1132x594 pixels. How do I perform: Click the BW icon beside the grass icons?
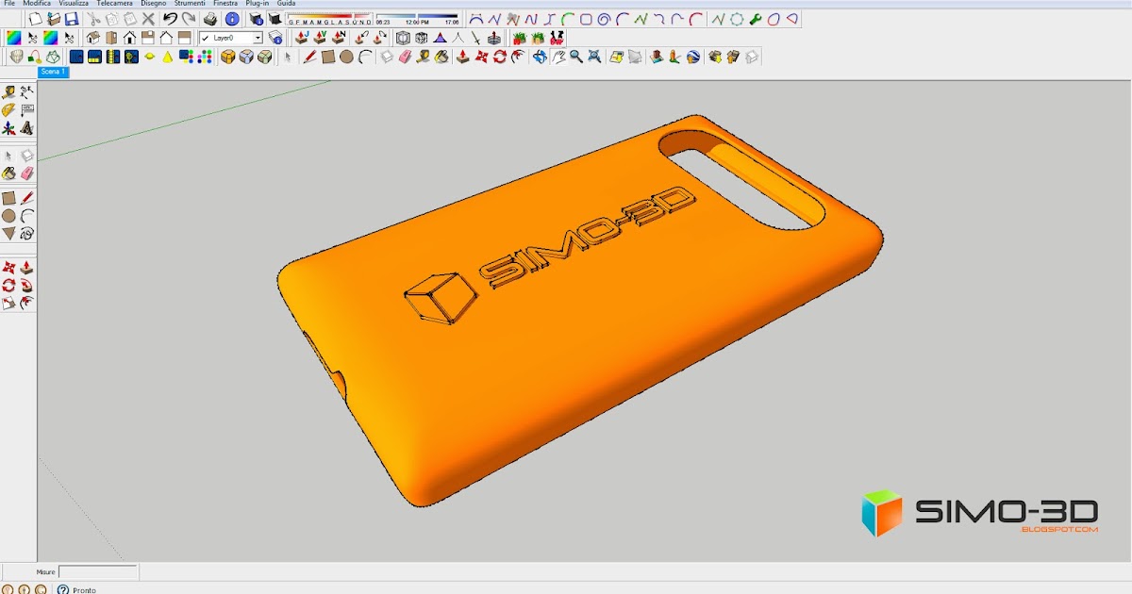tap(557, 38)
